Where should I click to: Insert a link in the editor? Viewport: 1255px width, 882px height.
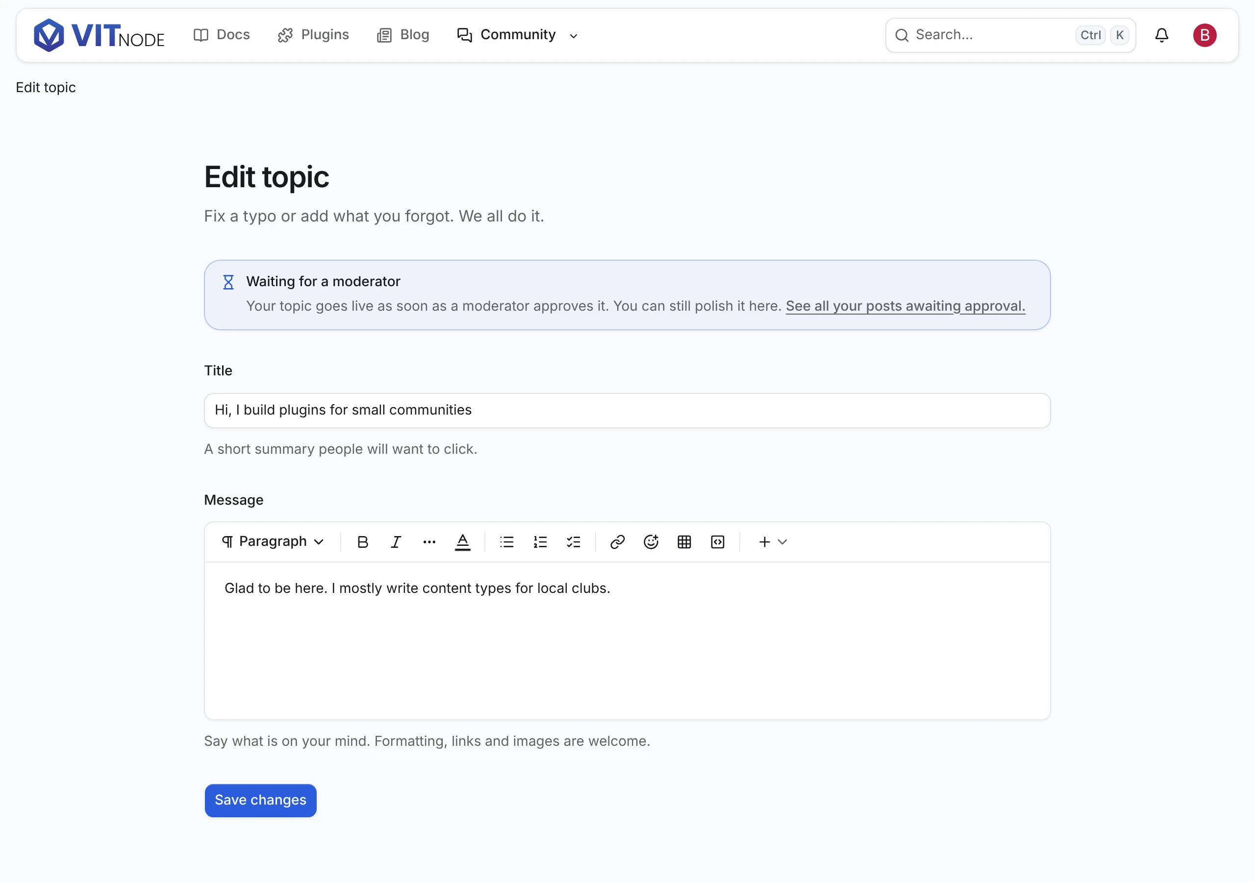click(x=618, y=541)
